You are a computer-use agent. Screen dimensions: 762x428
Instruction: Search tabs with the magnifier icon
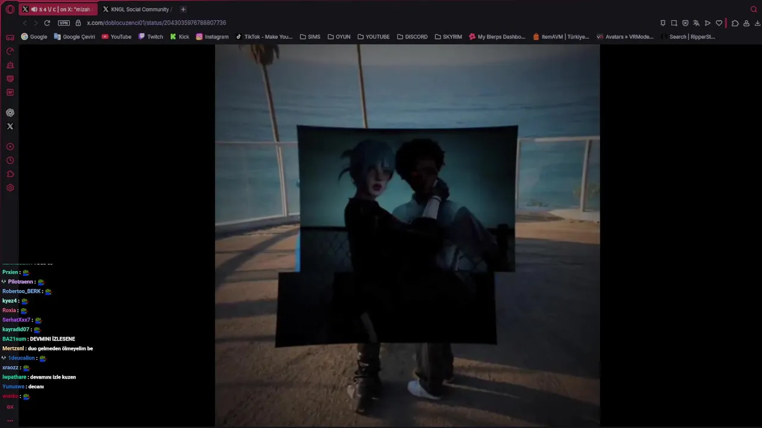tap(754, 10)
